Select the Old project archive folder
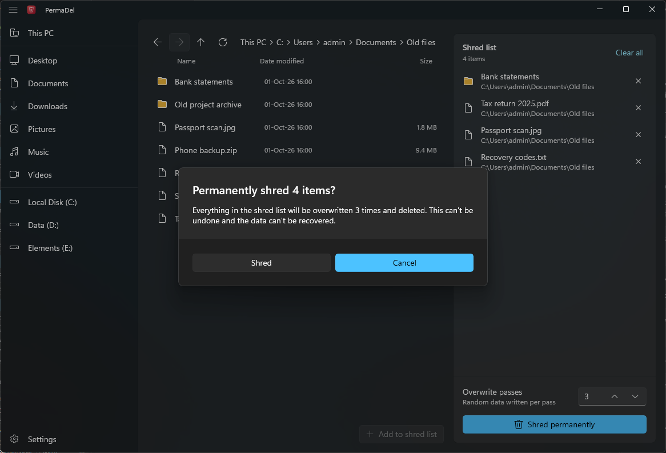The image size is (666, 453). click(297, 105)
